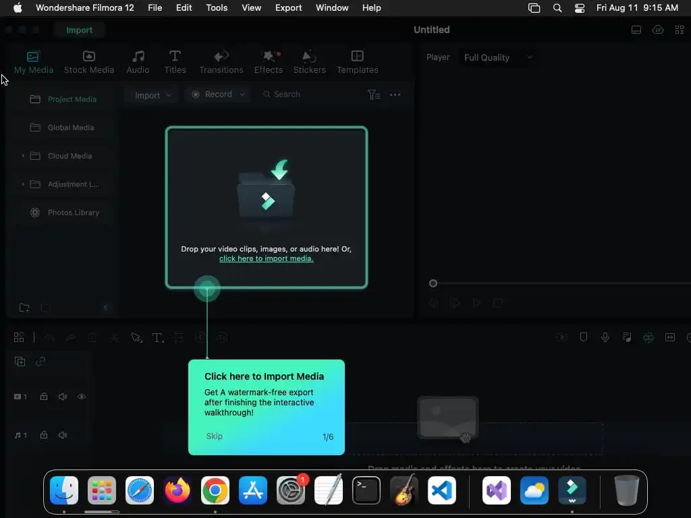This screenshot has height=518, width=691.
Task: Open Visual Studio Code from dock
Action: [x=441, y=490]
